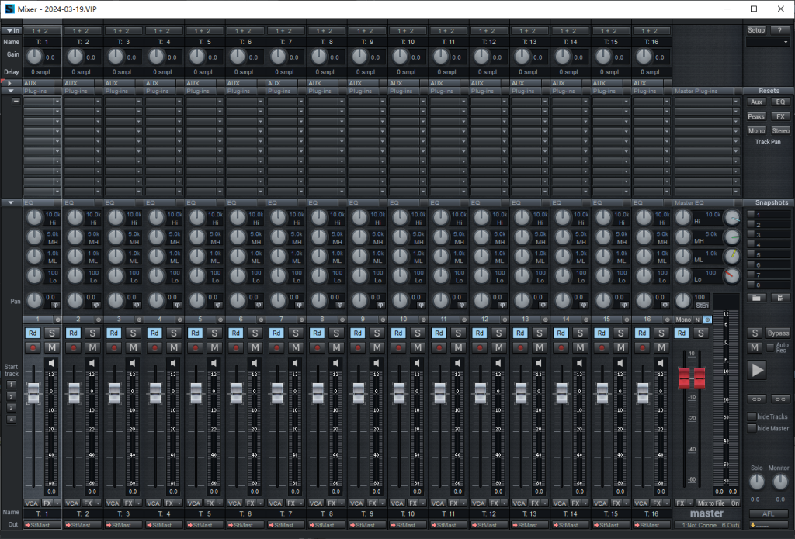Click the small circle icon beside channel number 3
The height and width of the screenshot is (539, 795).
pyautogui.click(x=139, y=320)
